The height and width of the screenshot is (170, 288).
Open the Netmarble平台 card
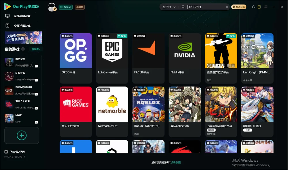112,112
